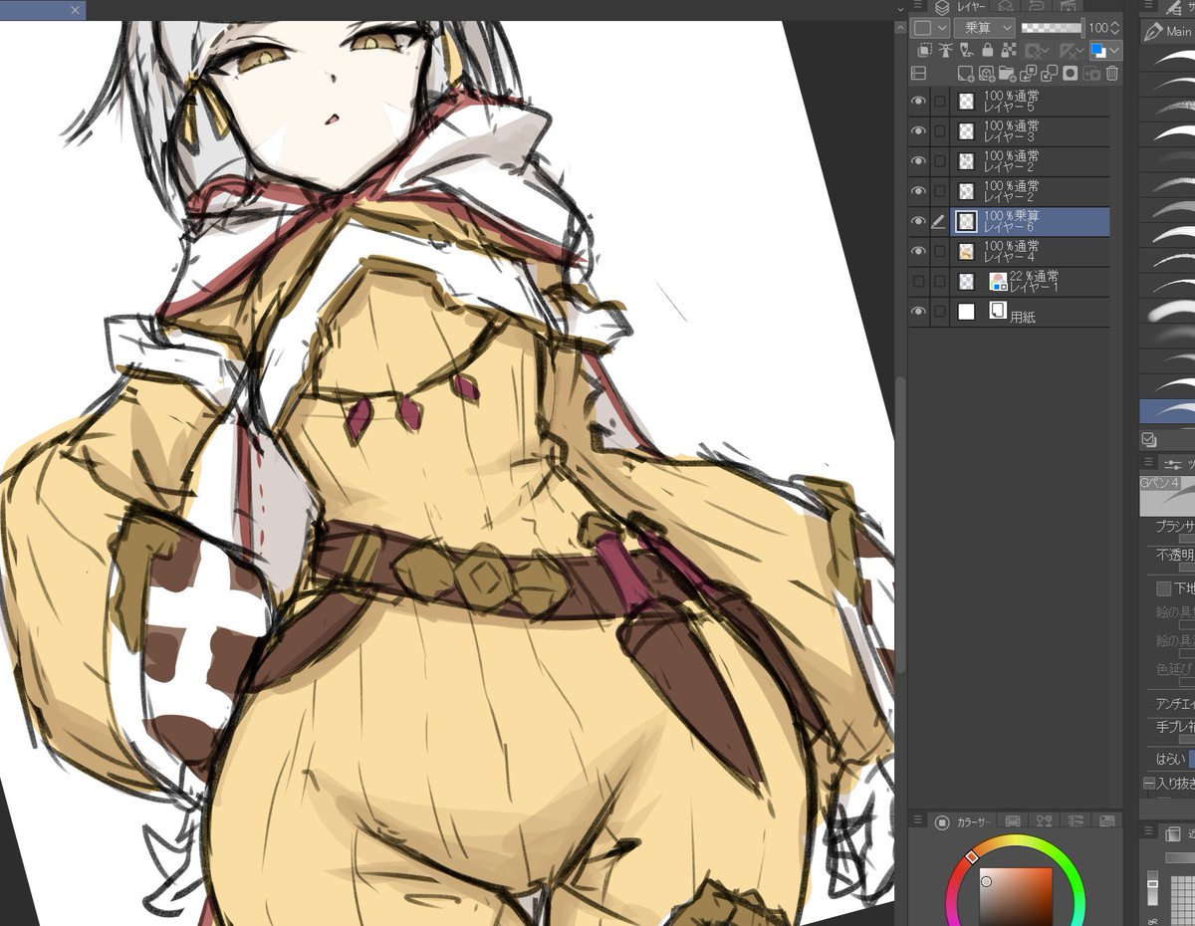Create a layer mask
This screenshot has height=926, width=1195.
[x=1070, y=73]
